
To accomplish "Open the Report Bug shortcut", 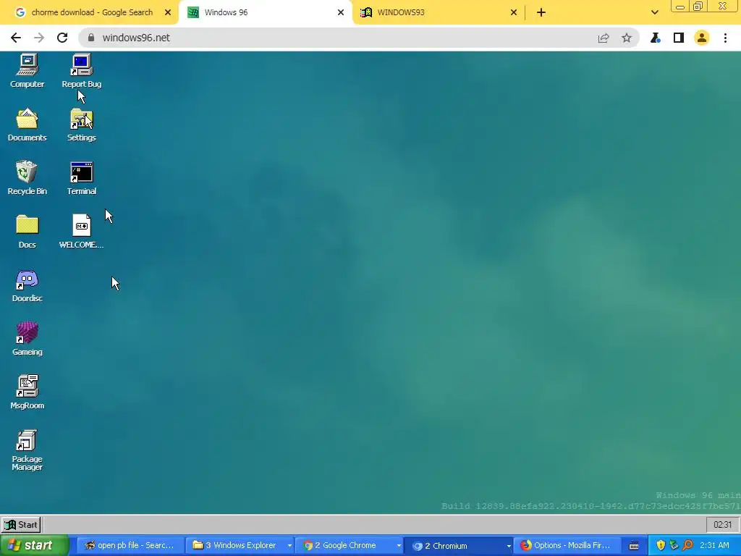I will (x=81, y=71).
